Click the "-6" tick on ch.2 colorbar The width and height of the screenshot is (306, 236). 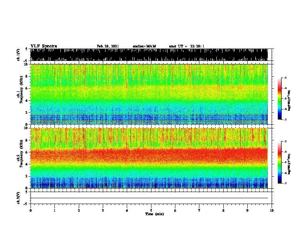285,173
